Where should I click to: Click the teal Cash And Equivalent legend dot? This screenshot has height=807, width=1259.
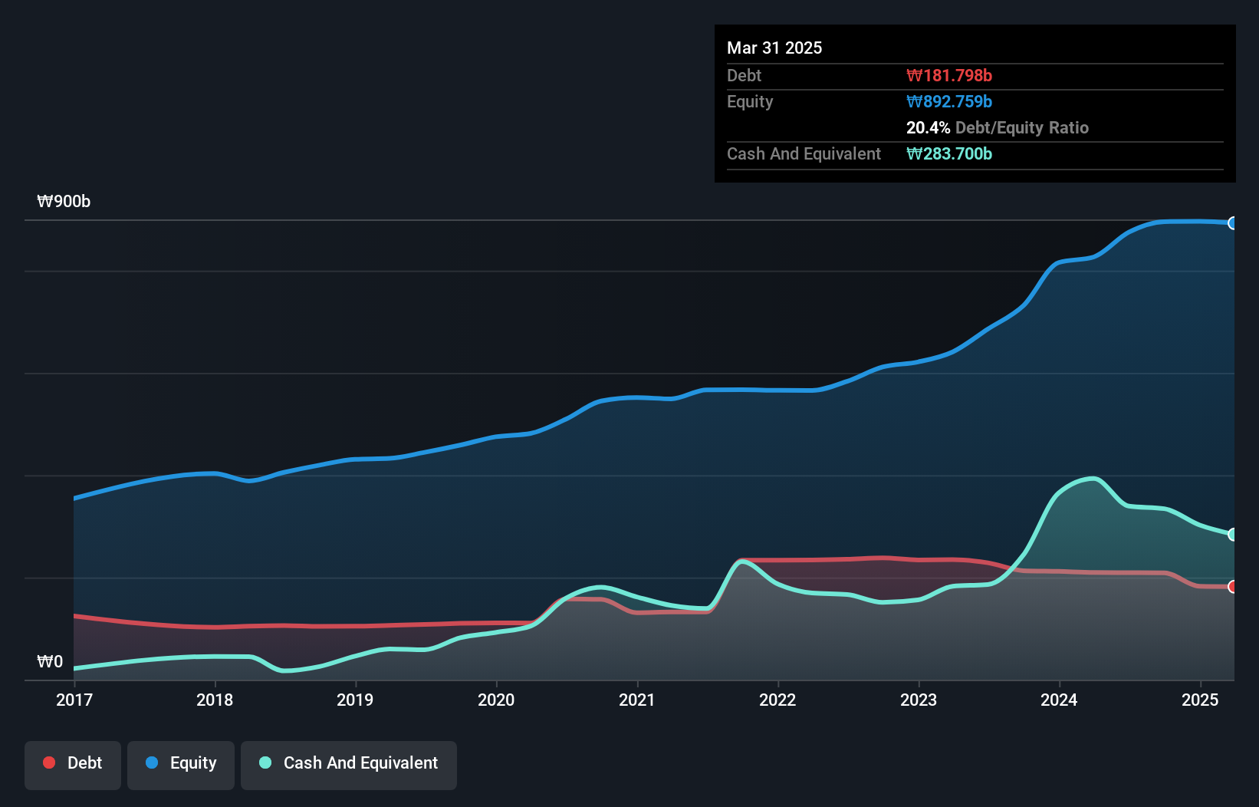[265, 763]
